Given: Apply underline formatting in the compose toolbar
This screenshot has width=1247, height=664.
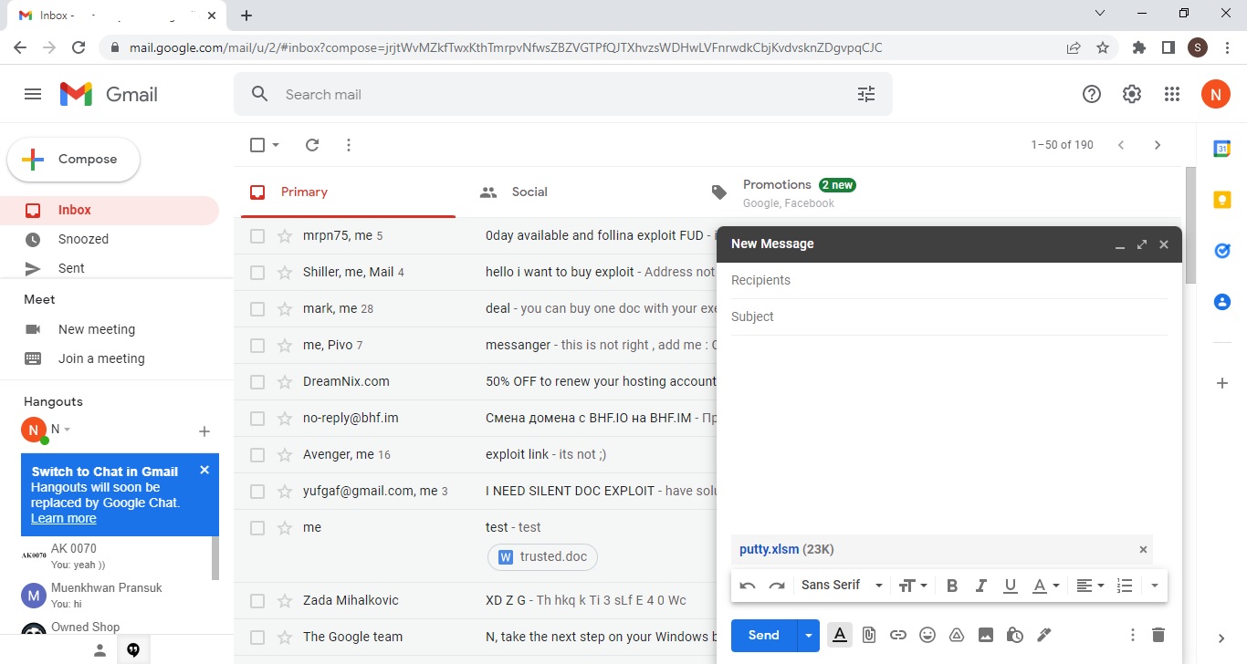Looking at the screenshot, I should click(x=1011, y=586).
